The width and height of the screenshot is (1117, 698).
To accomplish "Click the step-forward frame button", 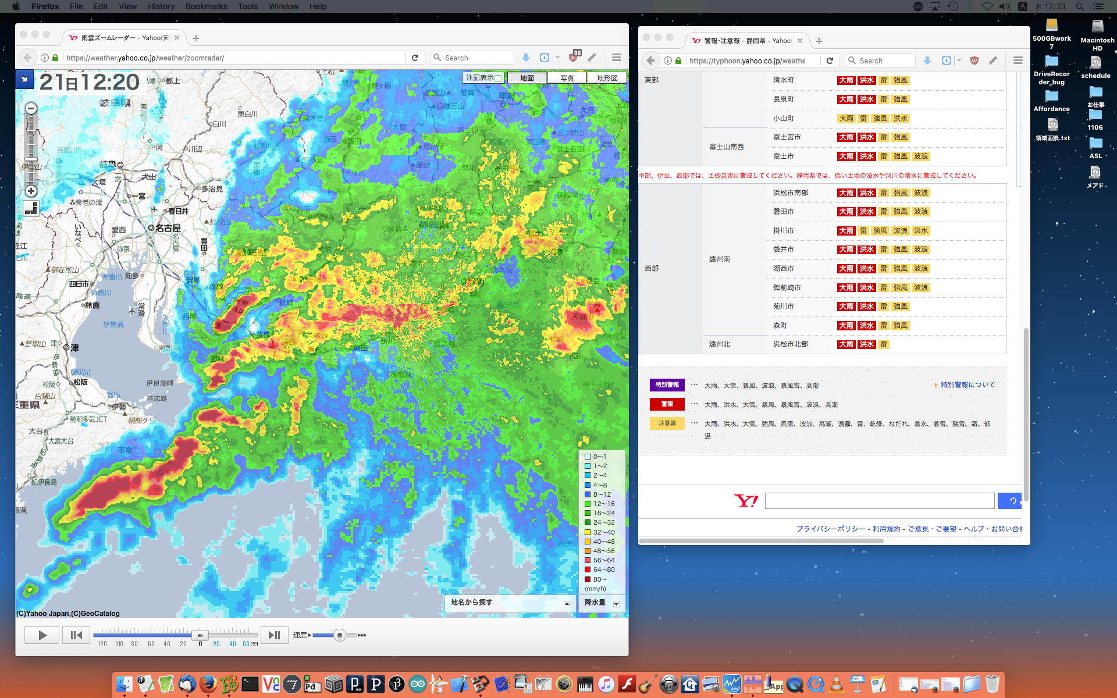I will [274, 635].
